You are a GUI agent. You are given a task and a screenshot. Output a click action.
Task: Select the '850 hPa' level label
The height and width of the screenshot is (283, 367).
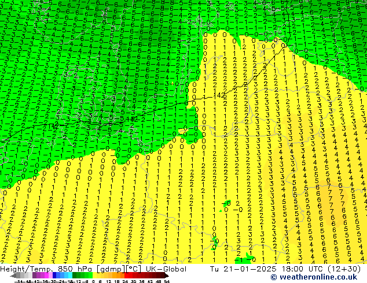pyautogui.click(x=75, y=269)
